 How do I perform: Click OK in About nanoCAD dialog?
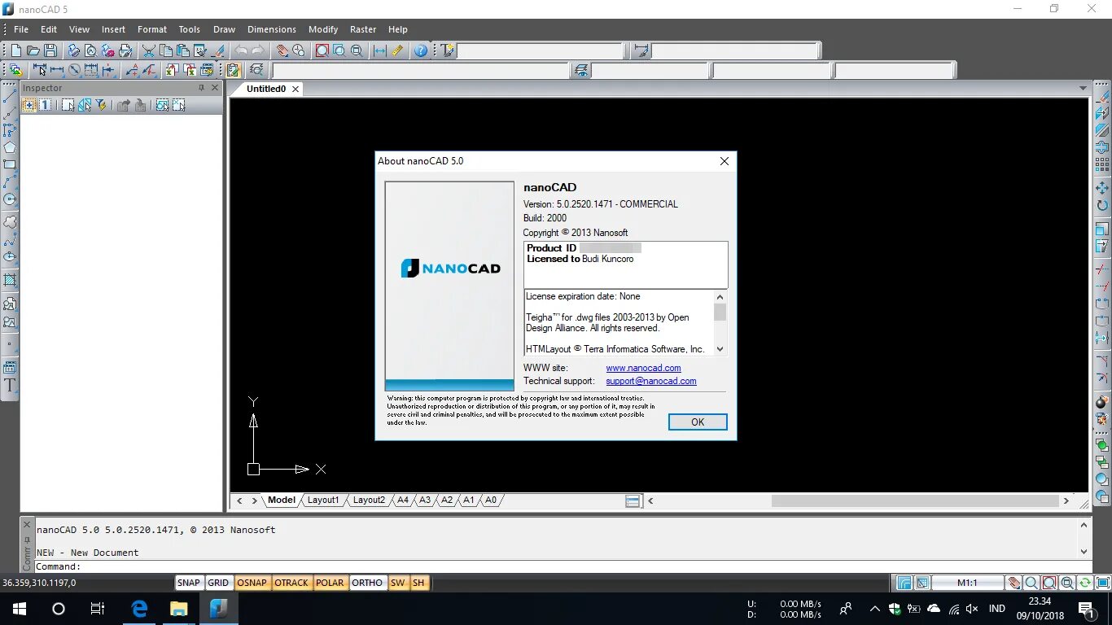click(x=698, y=422)
